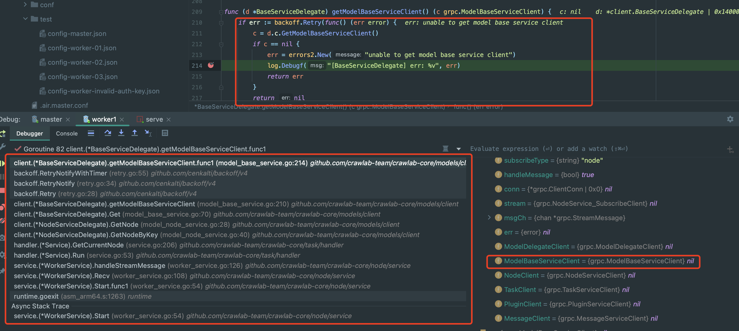Expand the conf folder

click(x=25, y=4)
